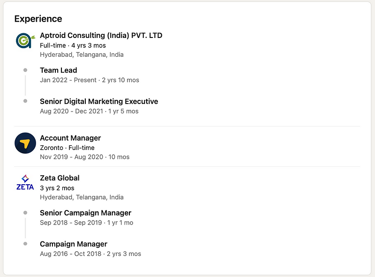Click the Experience section heading
The width and height of the screenshot is (375, 277).
coord(38,19)
